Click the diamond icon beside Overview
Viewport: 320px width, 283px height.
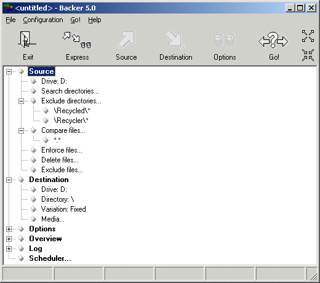tap(21, 239)
